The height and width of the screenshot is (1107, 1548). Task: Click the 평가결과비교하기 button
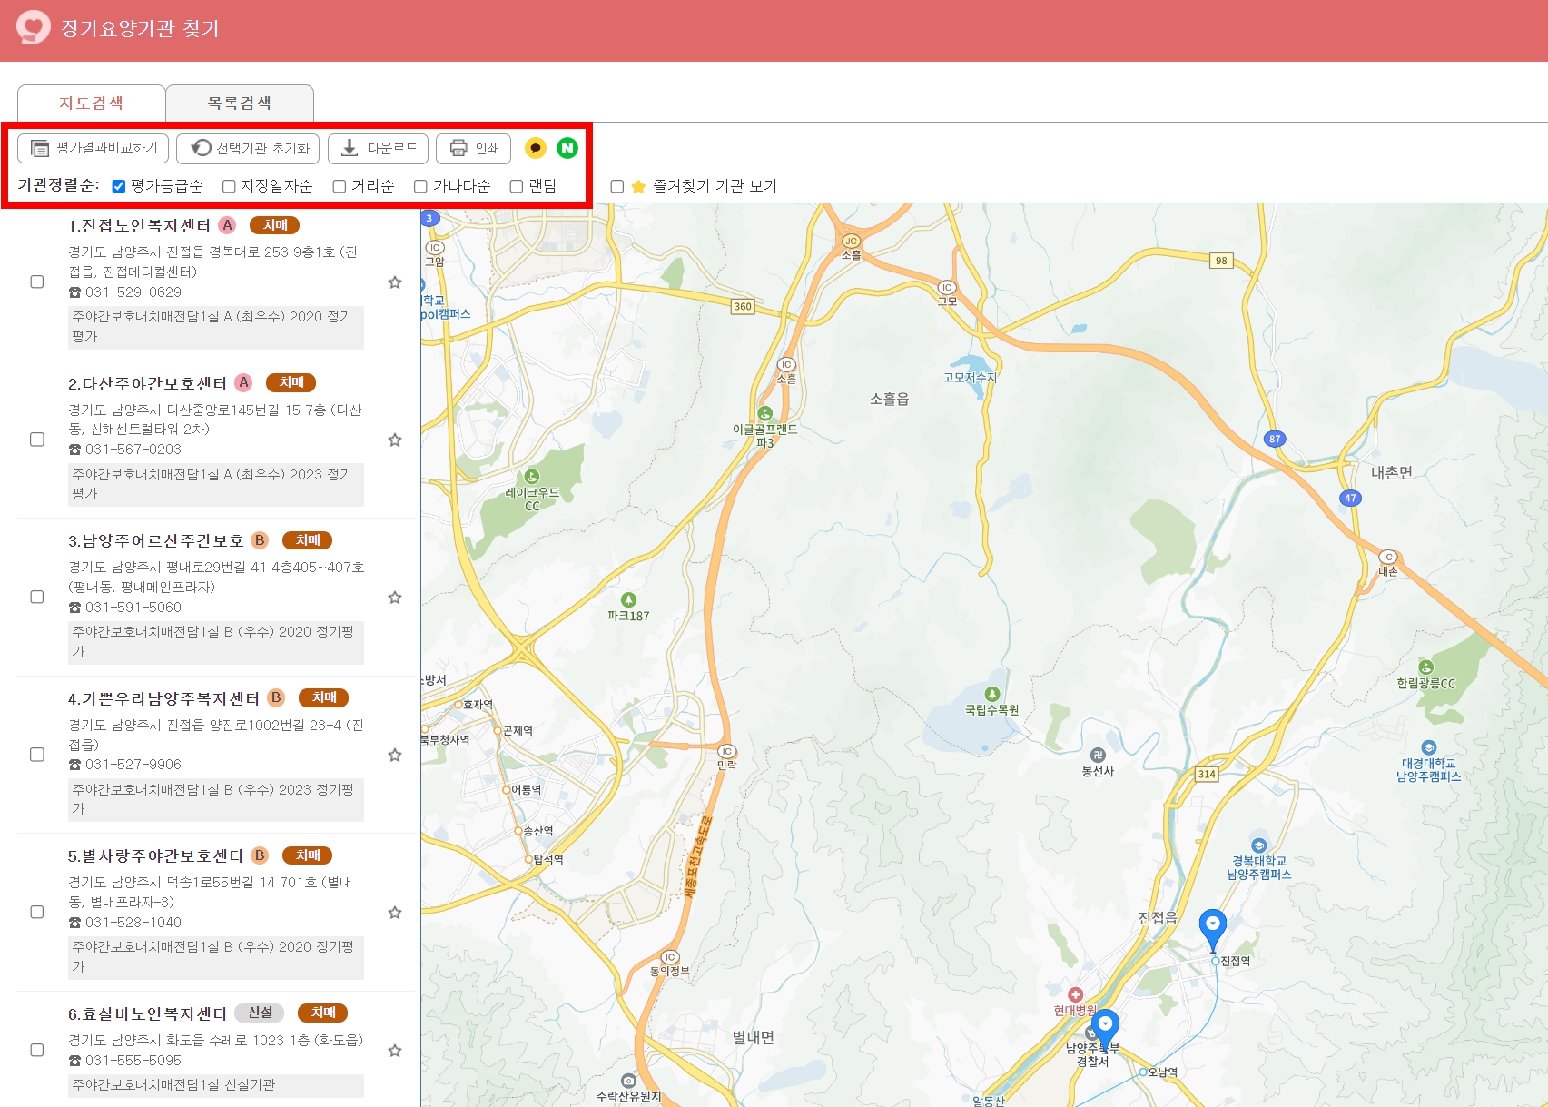point(92,148)
